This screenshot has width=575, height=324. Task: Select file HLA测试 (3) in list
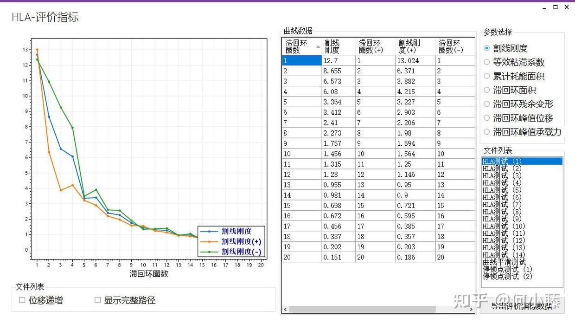click(522, 175)
